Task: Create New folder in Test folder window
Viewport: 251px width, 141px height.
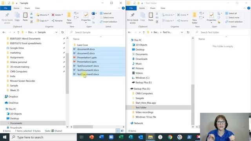Action: coord(195,18)
